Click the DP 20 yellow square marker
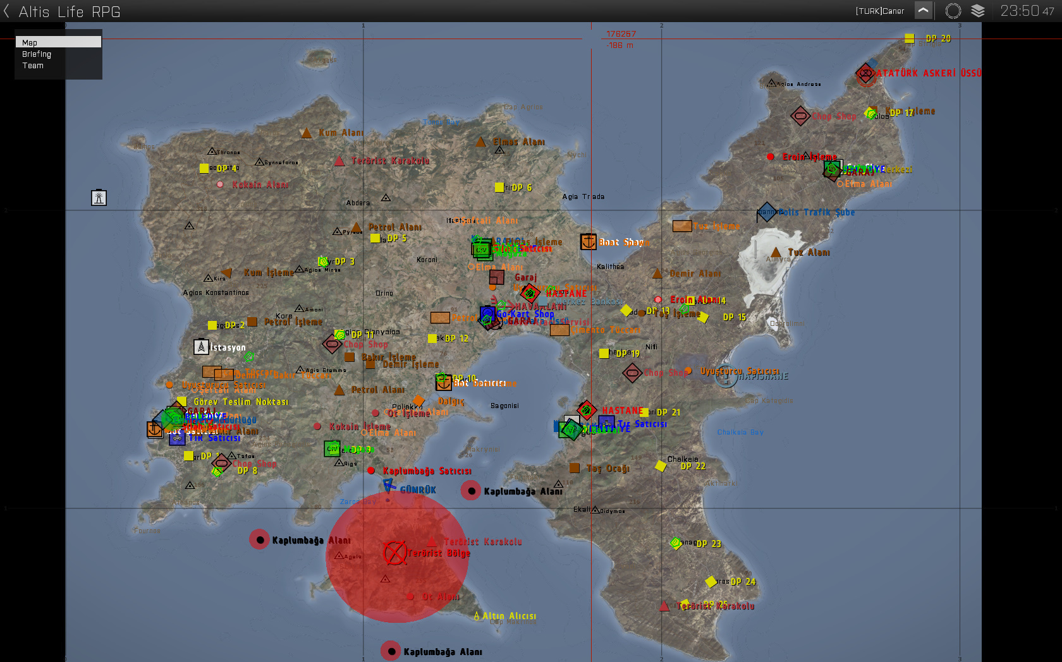The image size is (1062, 662). tap(909, 39)
